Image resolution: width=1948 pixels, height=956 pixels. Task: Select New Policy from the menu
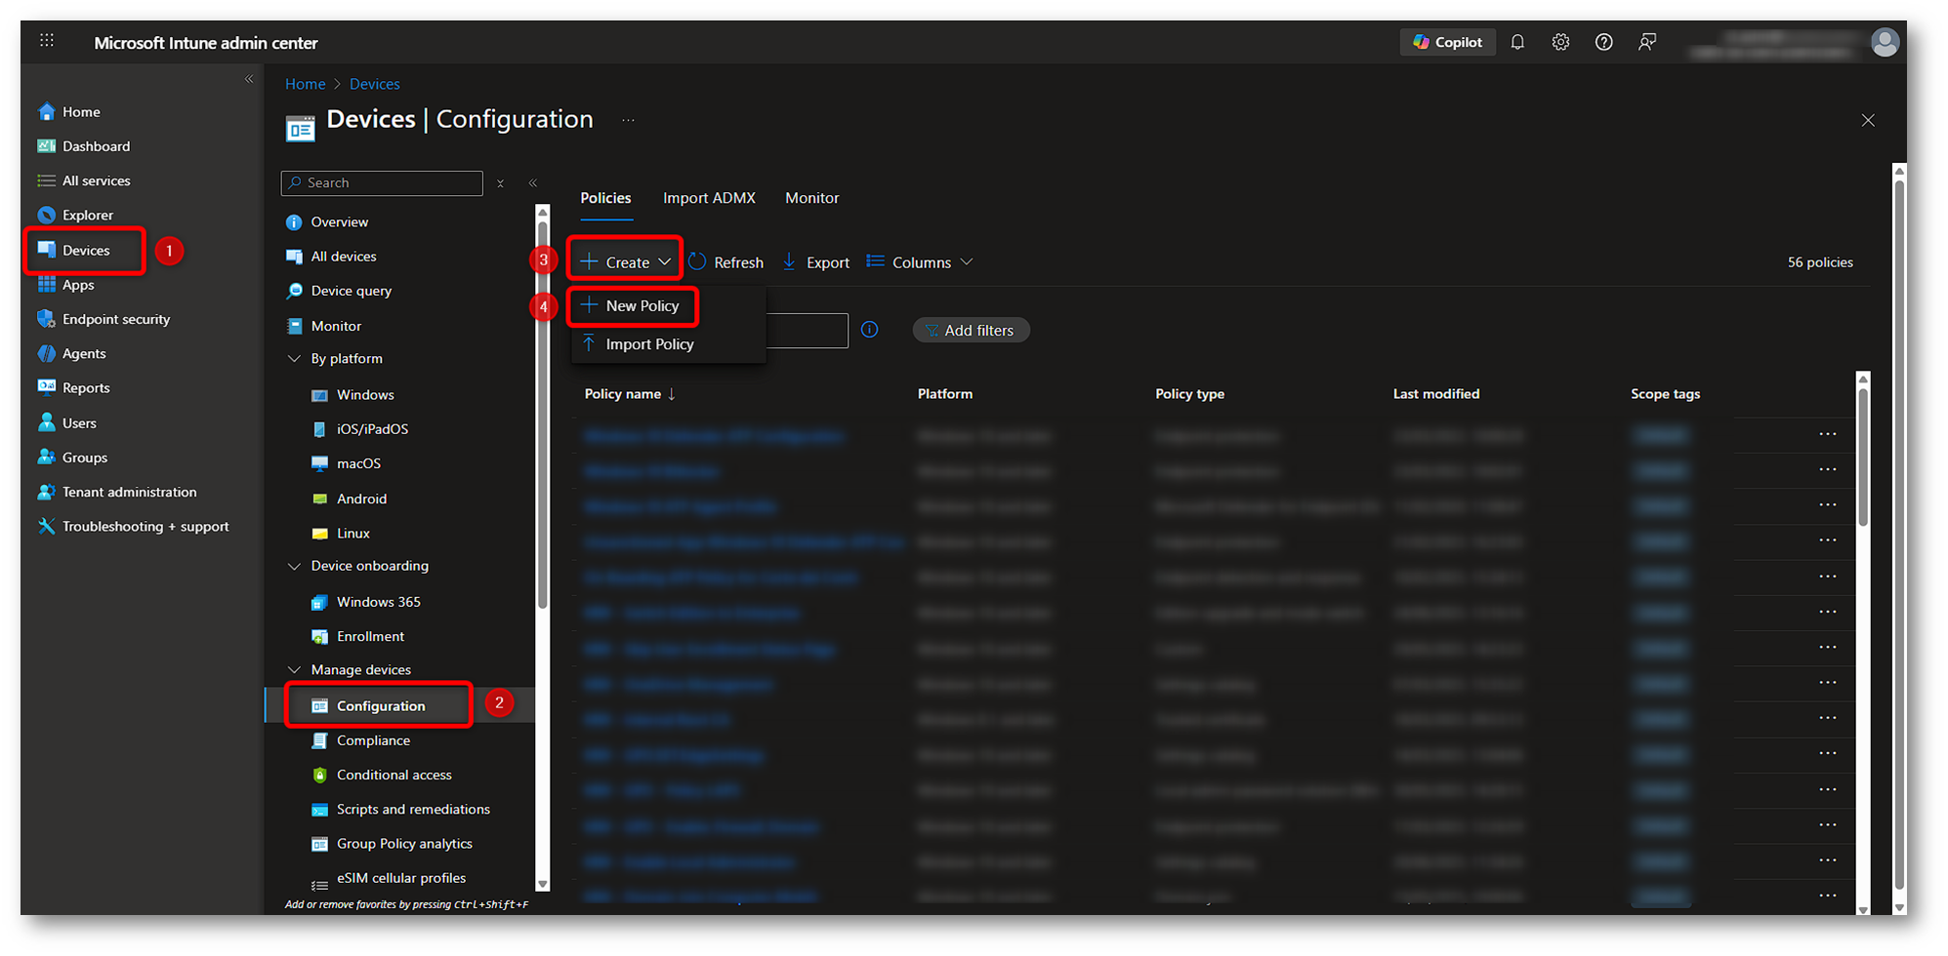(642, 306)
